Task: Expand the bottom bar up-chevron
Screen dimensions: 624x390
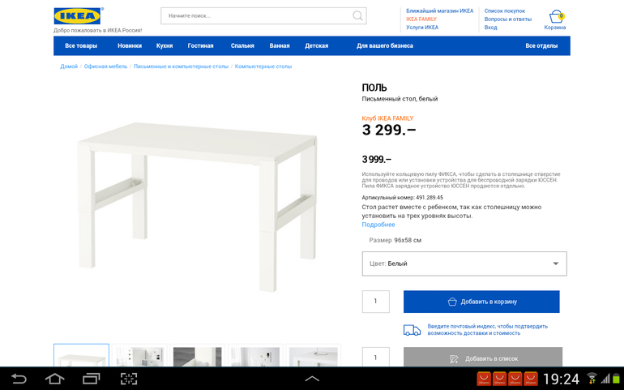Action: (312, 379)
